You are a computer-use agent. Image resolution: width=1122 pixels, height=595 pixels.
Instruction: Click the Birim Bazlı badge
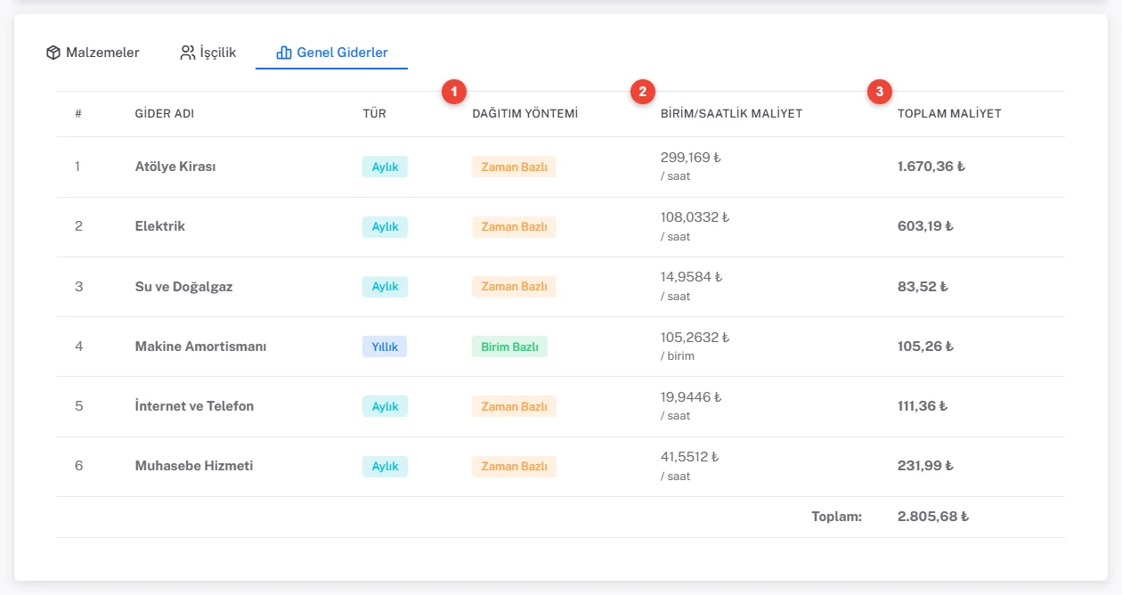tap(509, 346)
